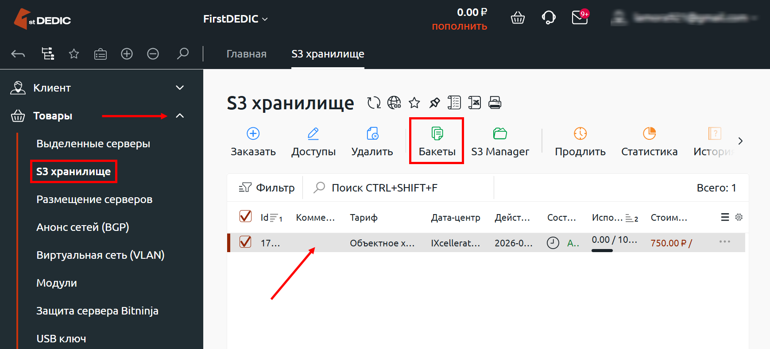The width and height of the screenshot is (770, 349).
Task: Click the Объектное х… tariff cell
Action: [x=382, y=243]
